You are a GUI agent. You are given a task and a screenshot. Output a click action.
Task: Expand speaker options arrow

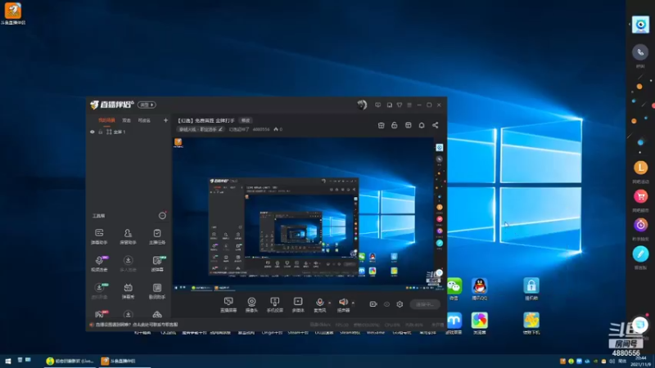(353, 303)
